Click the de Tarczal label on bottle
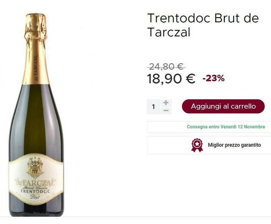Viewport: 271px width, 224px height. pyautogui.click(x=36, y=183)
